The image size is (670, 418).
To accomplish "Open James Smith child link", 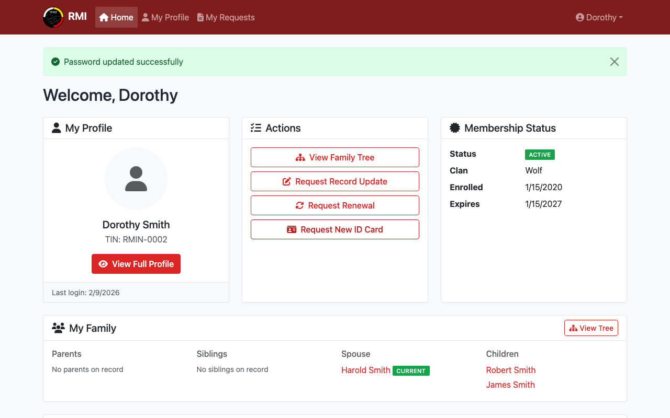I will [510, 385].
